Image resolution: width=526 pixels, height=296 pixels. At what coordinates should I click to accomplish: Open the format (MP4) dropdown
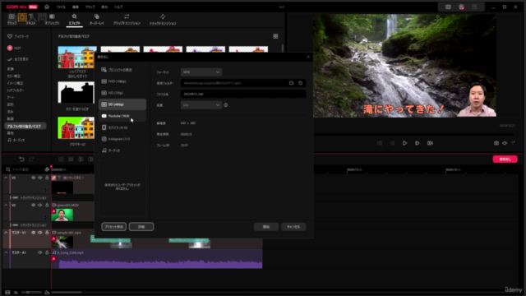[x=201, y=72]
